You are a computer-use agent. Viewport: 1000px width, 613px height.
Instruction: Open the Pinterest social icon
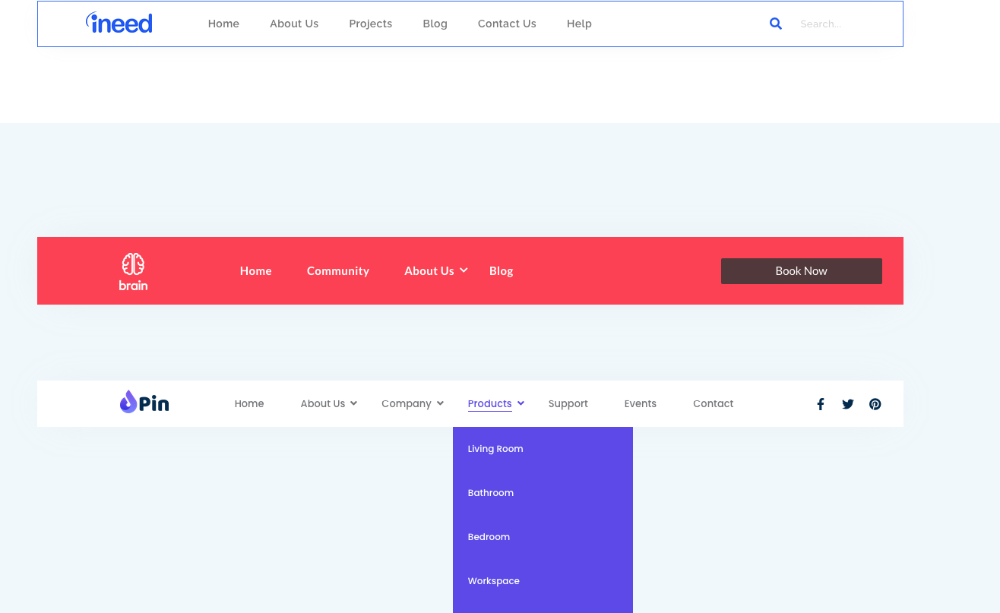[x=875, y=404]
